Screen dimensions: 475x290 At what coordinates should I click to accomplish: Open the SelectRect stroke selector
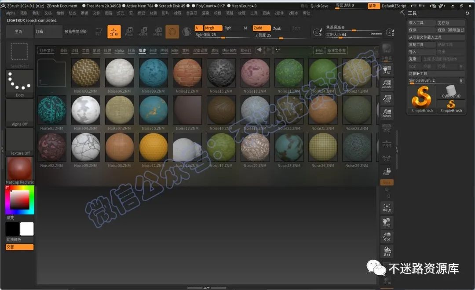click(19, 54)
